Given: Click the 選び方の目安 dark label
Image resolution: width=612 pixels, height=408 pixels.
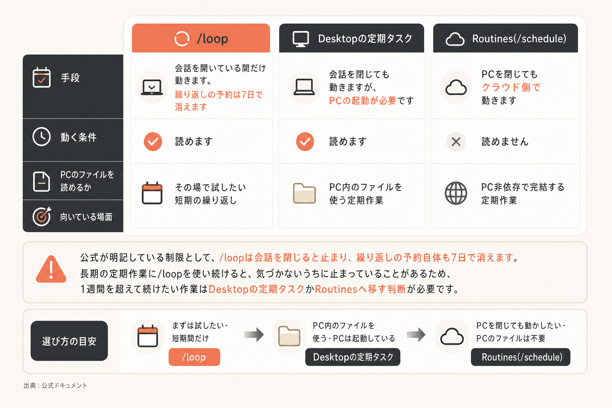Looking at the screenshot, I should coord(69,341).
